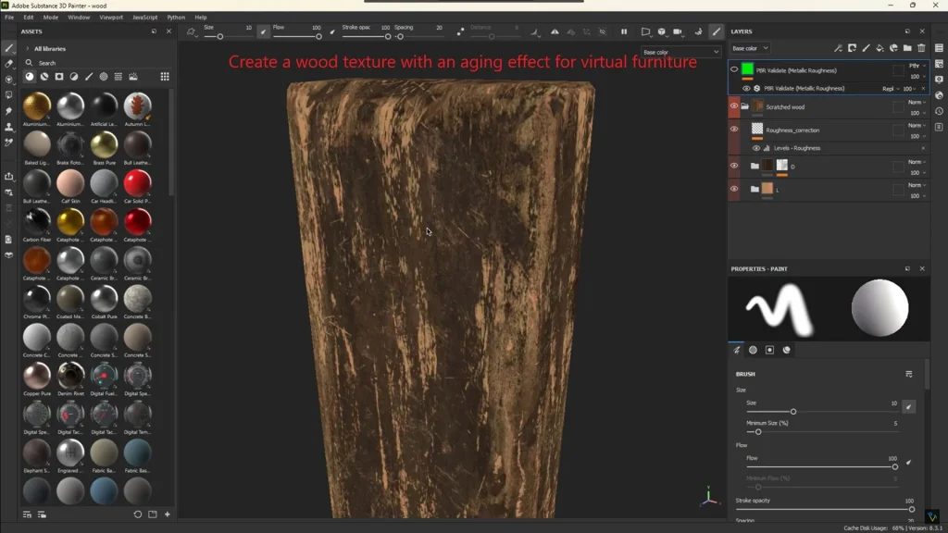Filter assets by Environment maps
948x533 pixels.
(x=133, y=77)
